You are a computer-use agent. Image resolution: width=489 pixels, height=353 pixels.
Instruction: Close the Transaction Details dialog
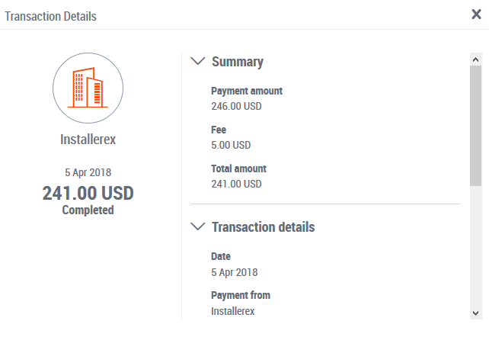click(x=476, y=14)
